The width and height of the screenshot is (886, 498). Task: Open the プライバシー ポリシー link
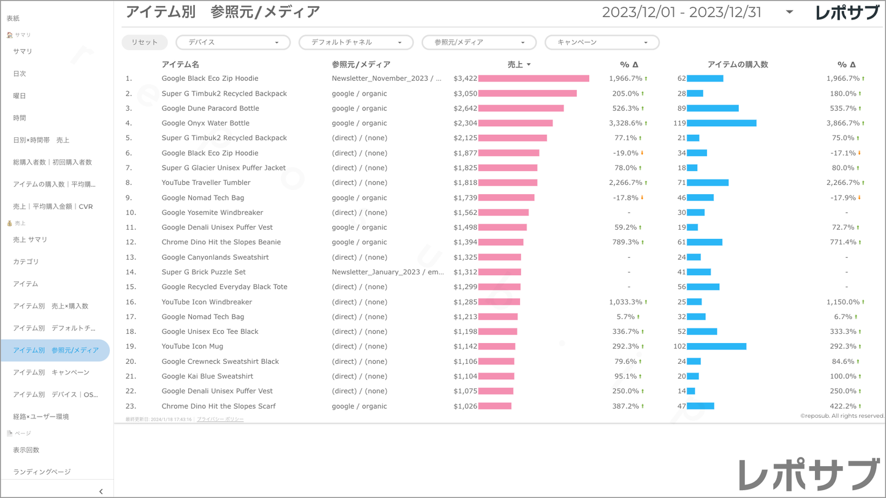tap(220, 420)
